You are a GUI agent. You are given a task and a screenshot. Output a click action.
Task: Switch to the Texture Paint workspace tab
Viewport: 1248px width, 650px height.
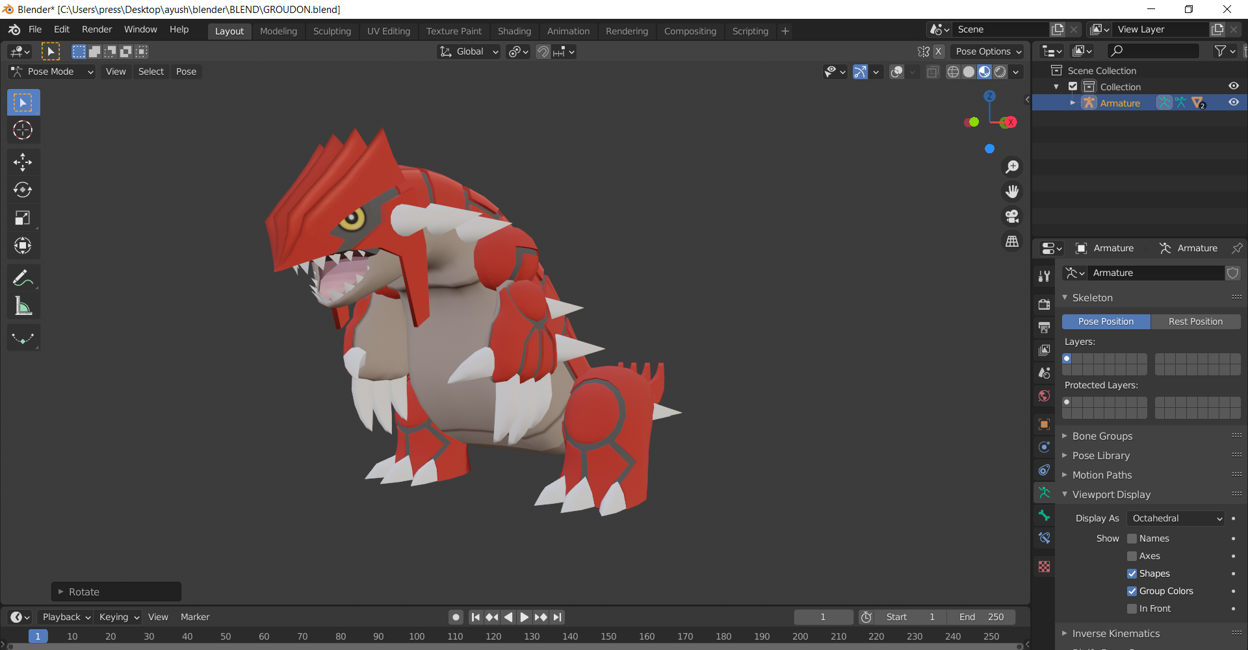(x=454, y=31)
